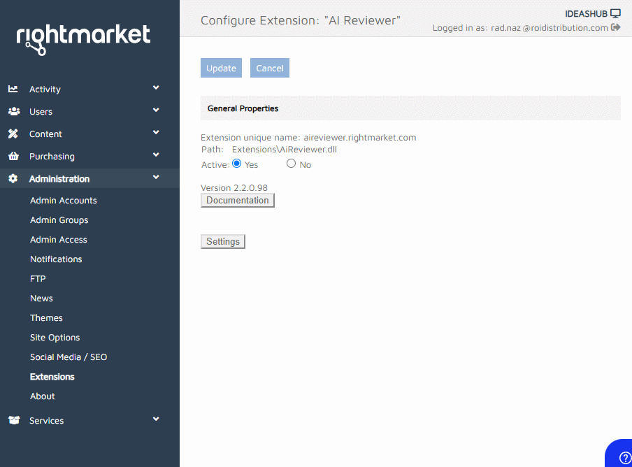The image size is (632, 467).
Task: Open the AI Reviewer Settings button
Action: point(223,242)
